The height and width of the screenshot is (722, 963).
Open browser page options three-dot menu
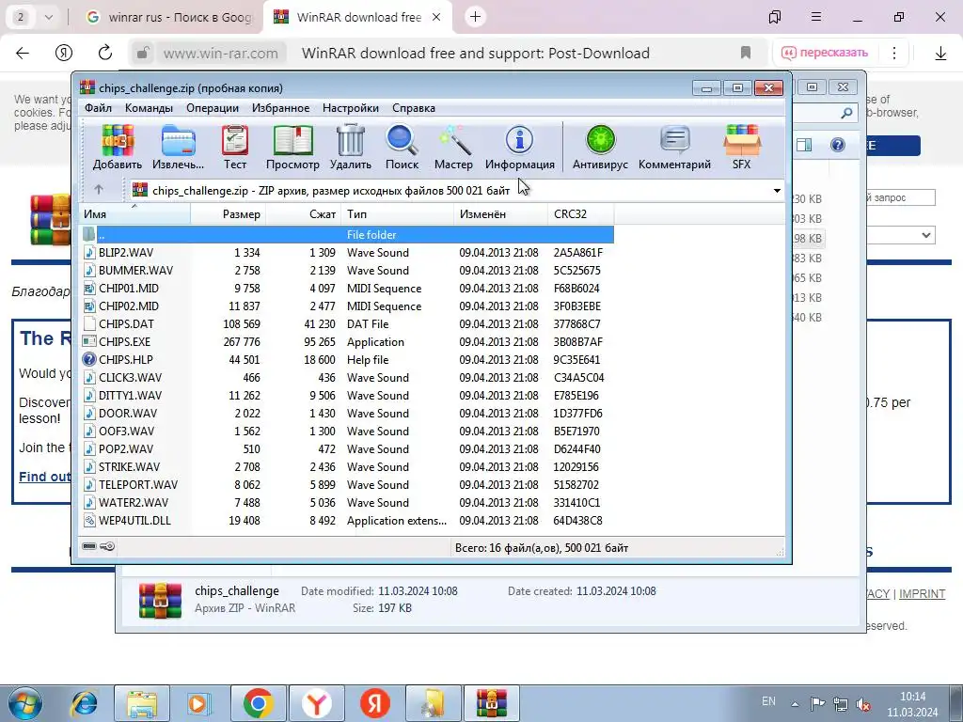[894, 53]
